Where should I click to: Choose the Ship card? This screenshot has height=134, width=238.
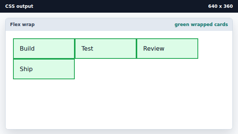pos(44,69)
